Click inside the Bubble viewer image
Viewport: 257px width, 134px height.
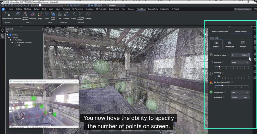coord(44,104)
